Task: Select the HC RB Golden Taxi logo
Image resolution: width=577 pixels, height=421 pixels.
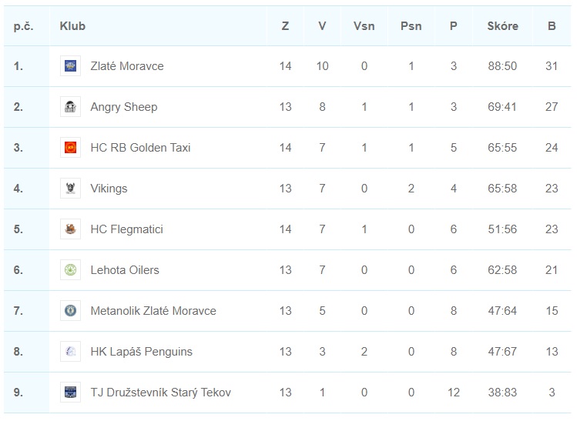Action: point(70,148)
